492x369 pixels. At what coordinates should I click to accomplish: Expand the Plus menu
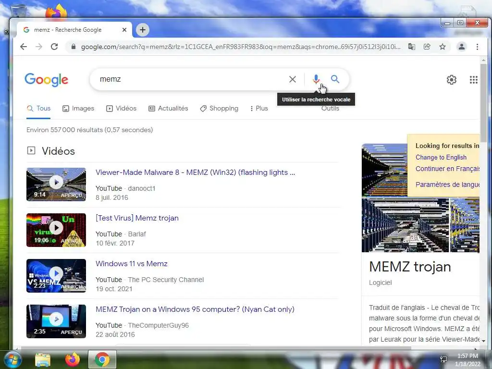pos(259,109)
